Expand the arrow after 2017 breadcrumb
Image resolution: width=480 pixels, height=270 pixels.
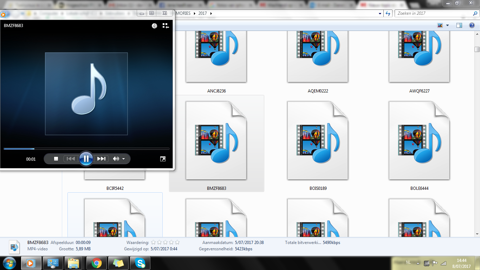tap(210, 13)
